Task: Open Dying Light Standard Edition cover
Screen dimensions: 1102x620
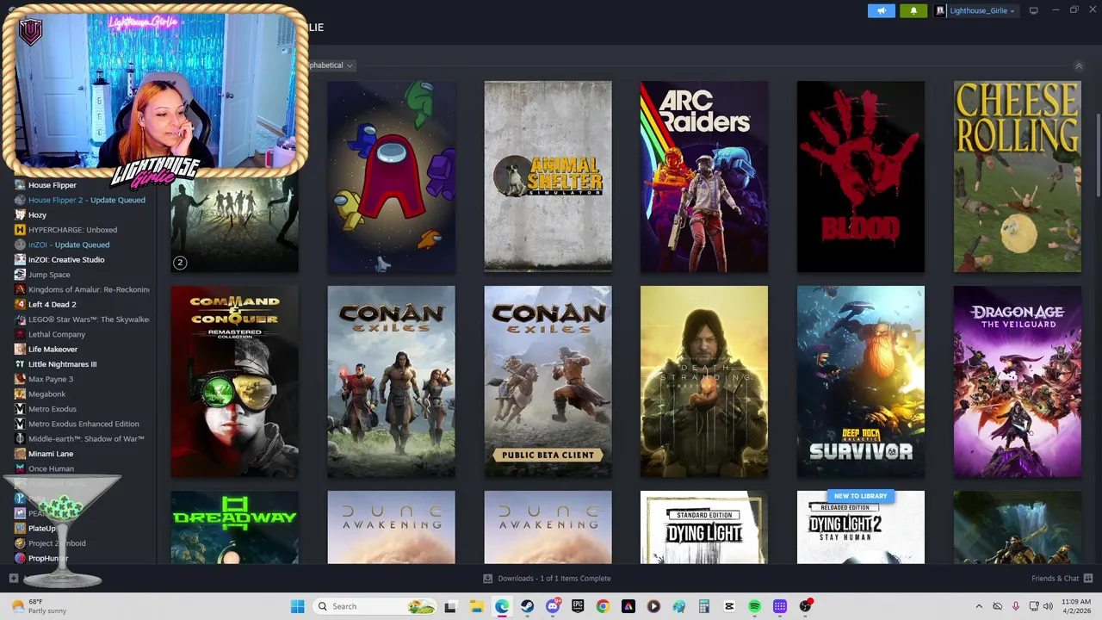Action: [x=704, y=527]
